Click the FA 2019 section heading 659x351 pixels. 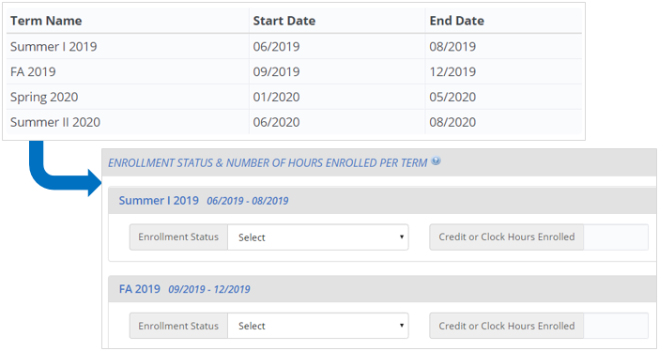pos(140,289)
